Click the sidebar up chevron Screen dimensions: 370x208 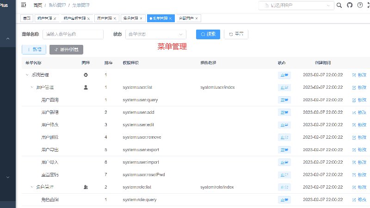coord(8,38)
